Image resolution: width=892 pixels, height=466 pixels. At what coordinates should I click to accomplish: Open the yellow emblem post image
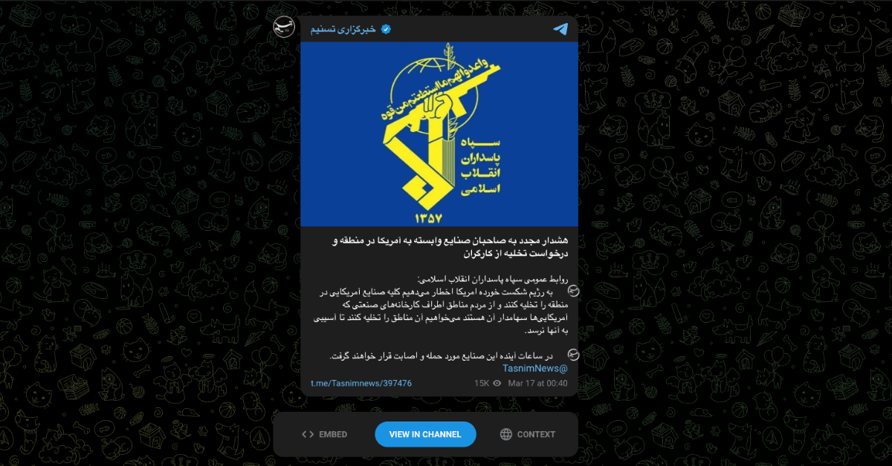pos(439,134)
